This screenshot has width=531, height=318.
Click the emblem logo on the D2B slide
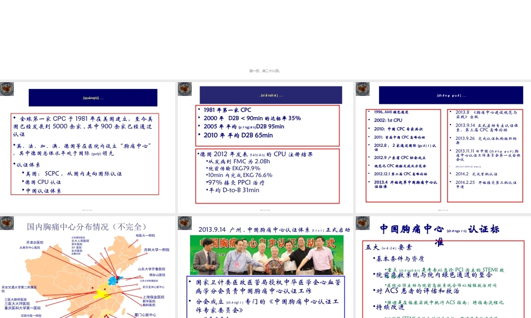[185, 89]
